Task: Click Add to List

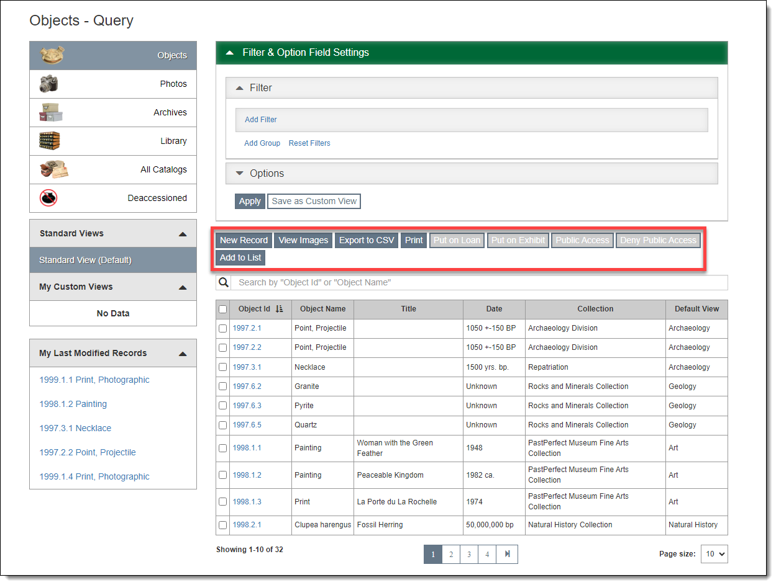Action: [240, 257]
